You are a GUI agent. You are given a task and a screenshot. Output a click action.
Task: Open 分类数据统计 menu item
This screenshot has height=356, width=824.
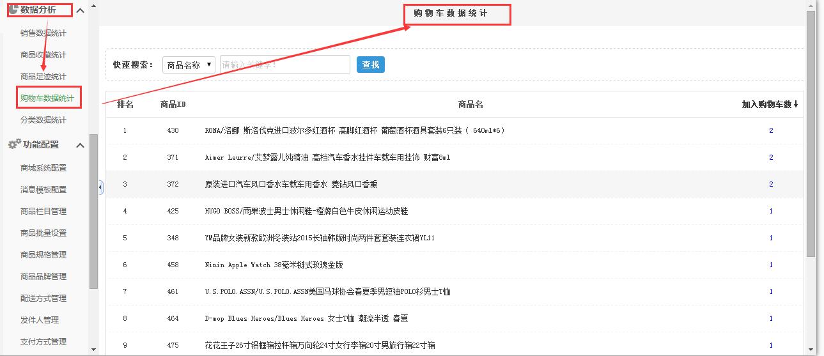pyautogui.click(x=43, y=120)
